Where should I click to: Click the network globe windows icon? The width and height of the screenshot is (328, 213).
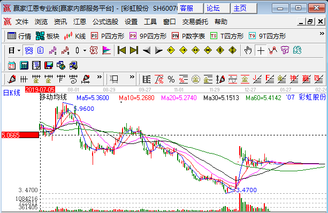click(x=61, y=65)
